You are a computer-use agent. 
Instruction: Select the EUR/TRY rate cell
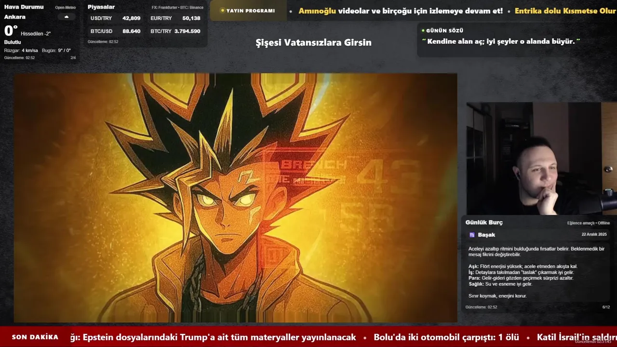pyautogui.click(x=175, y=18)
